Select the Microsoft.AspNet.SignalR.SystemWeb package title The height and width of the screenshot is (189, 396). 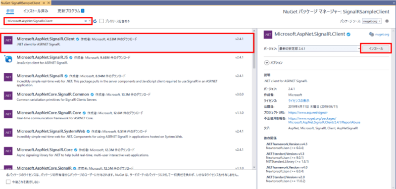(x=51, y=131)
